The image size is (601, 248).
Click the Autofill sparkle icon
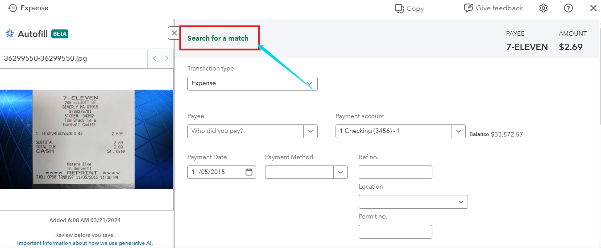[10, 33]
